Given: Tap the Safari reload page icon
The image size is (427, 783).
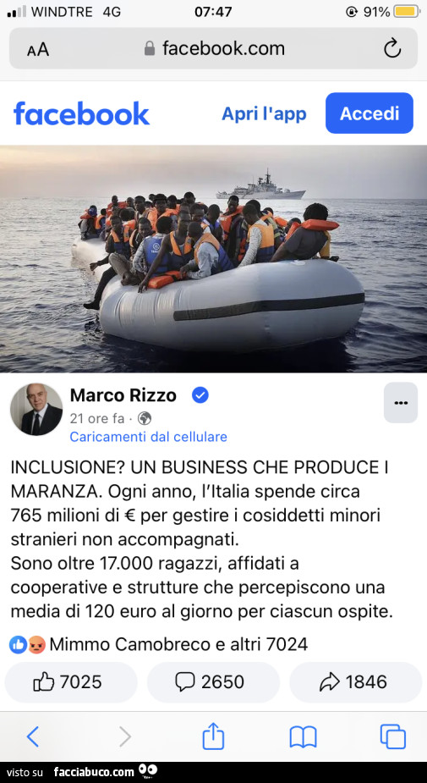Looking at the screenshot, I should (392, 48).
